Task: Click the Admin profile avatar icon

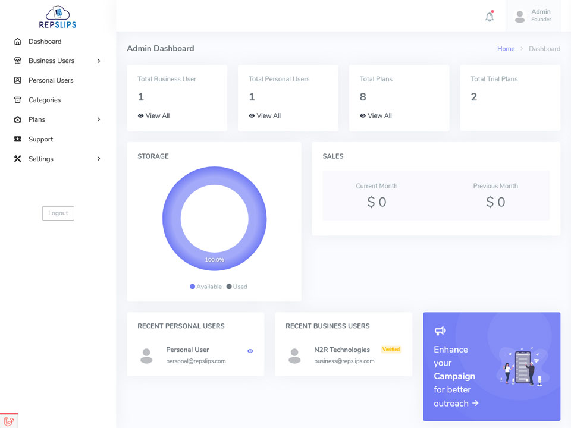Action: 520,17
